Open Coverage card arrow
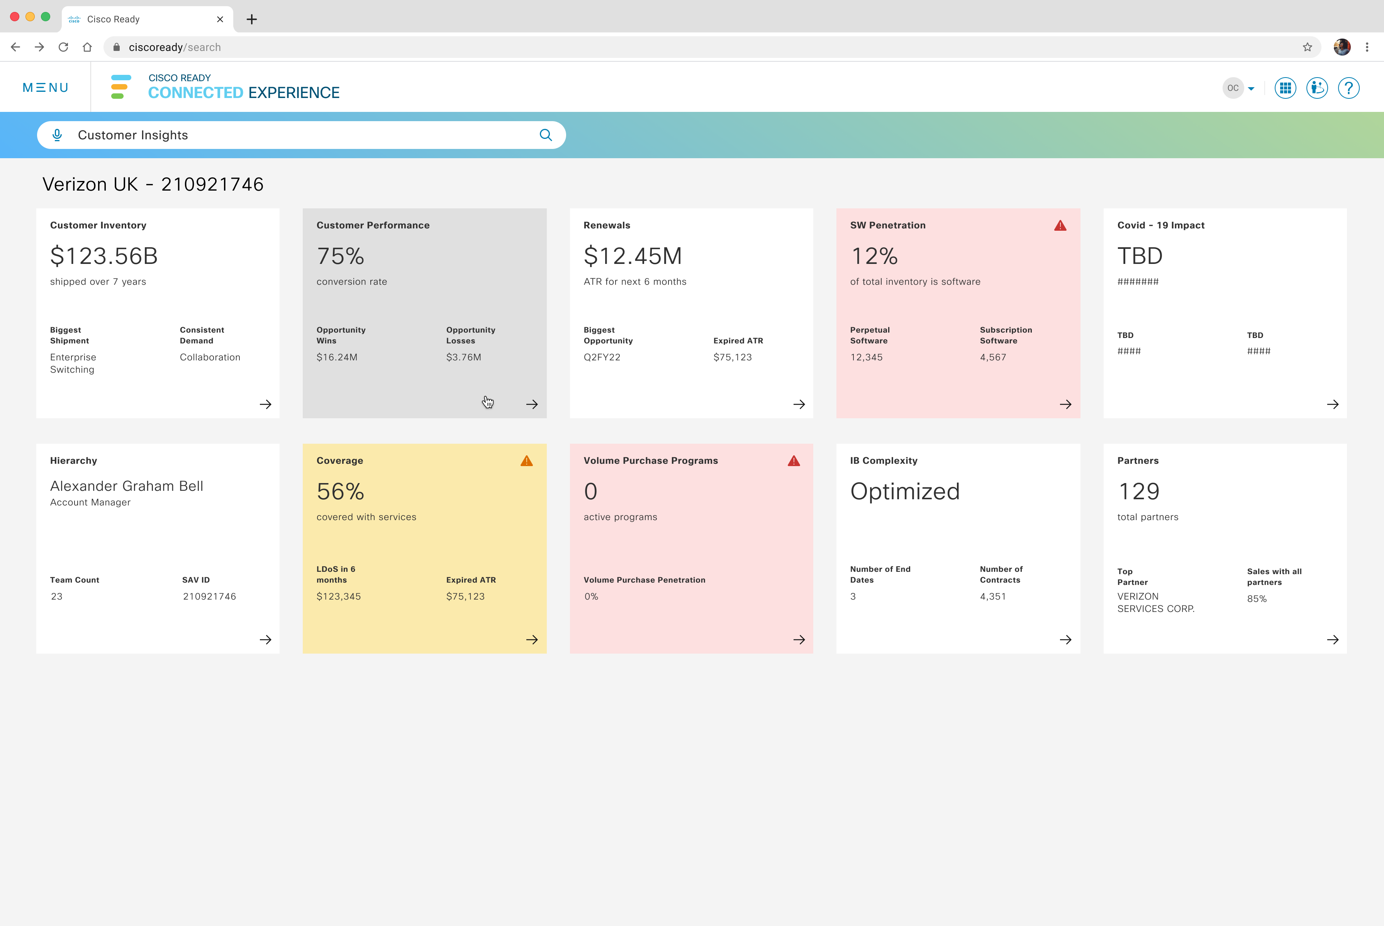Screen dimensions: 1384x926 coord(532,640)
